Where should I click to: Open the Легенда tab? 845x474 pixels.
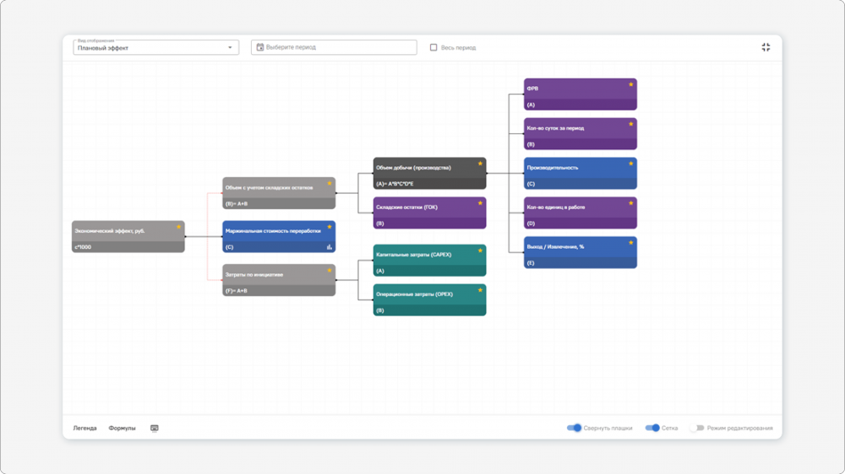(x=84, y=428)
